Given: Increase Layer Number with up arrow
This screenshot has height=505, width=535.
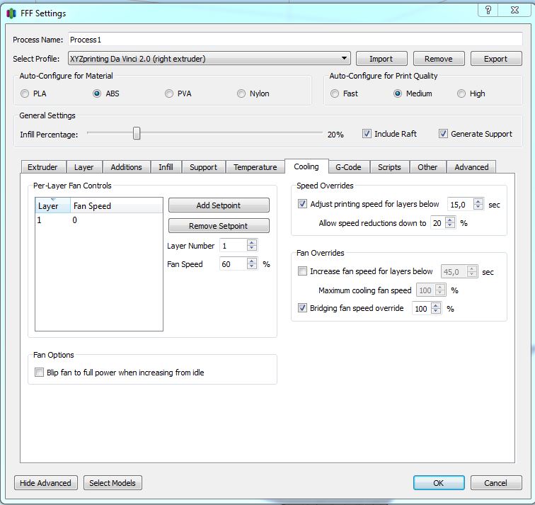Looking at the screenshot, I should (x=252, y=243).
